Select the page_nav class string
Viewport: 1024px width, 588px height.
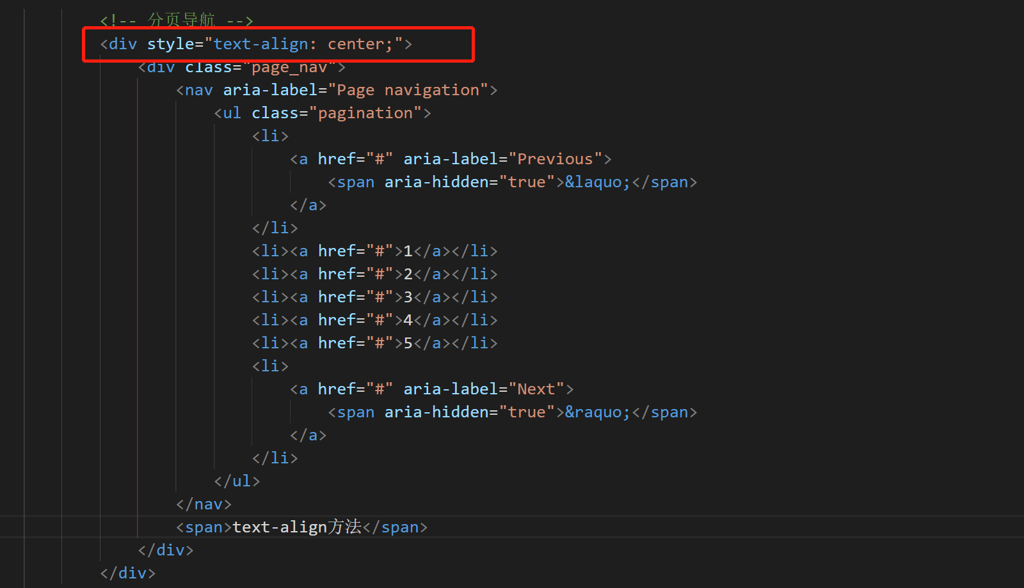pyautogui.click(x=289, y=68)
